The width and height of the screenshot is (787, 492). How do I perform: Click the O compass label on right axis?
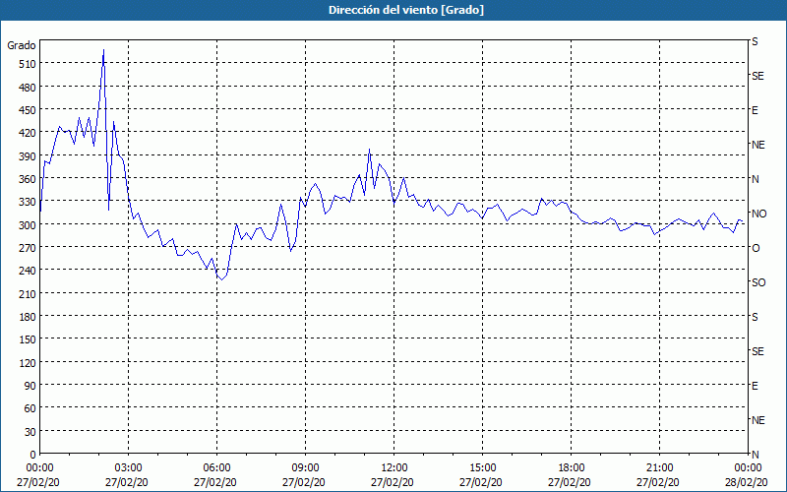click(756, 248)
